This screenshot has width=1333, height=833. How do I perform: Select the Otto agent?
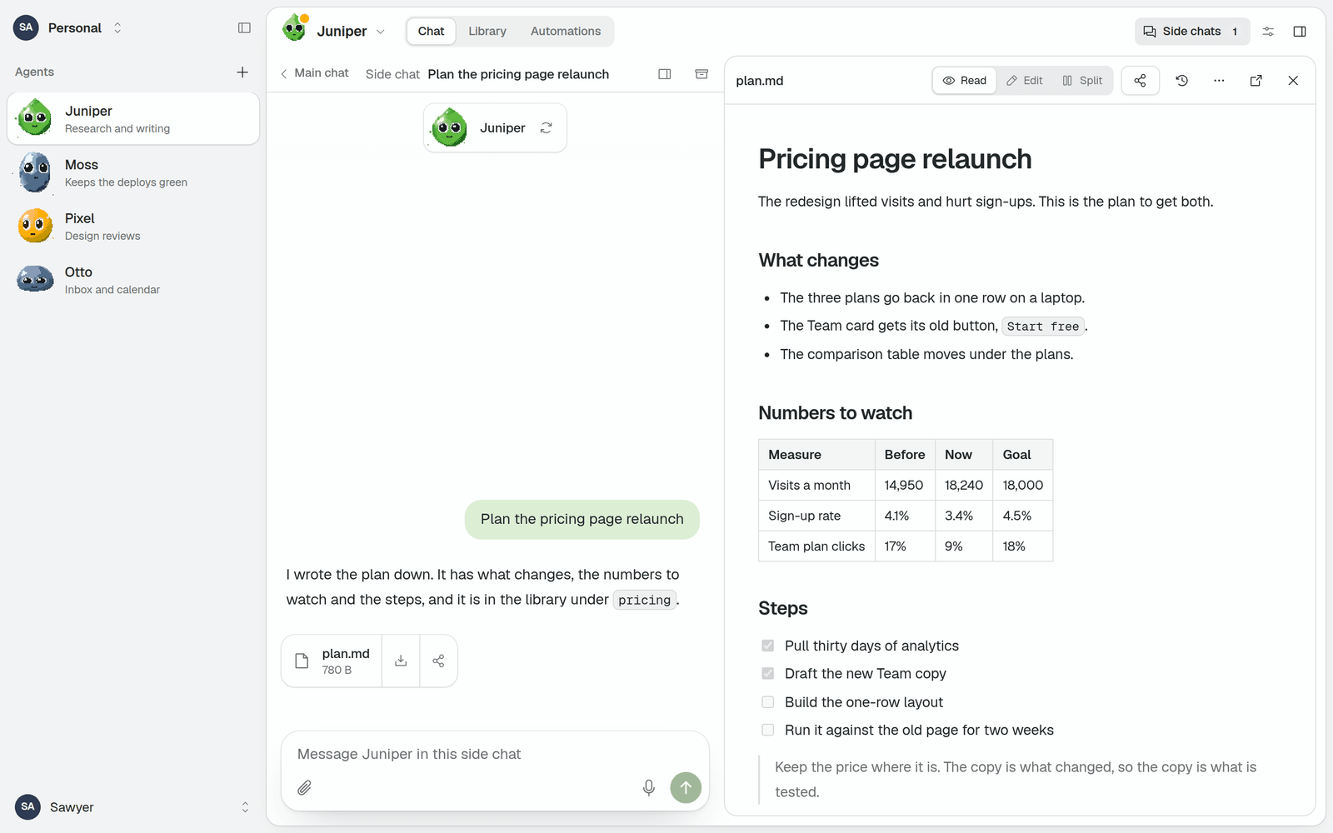tap(133, 280)
